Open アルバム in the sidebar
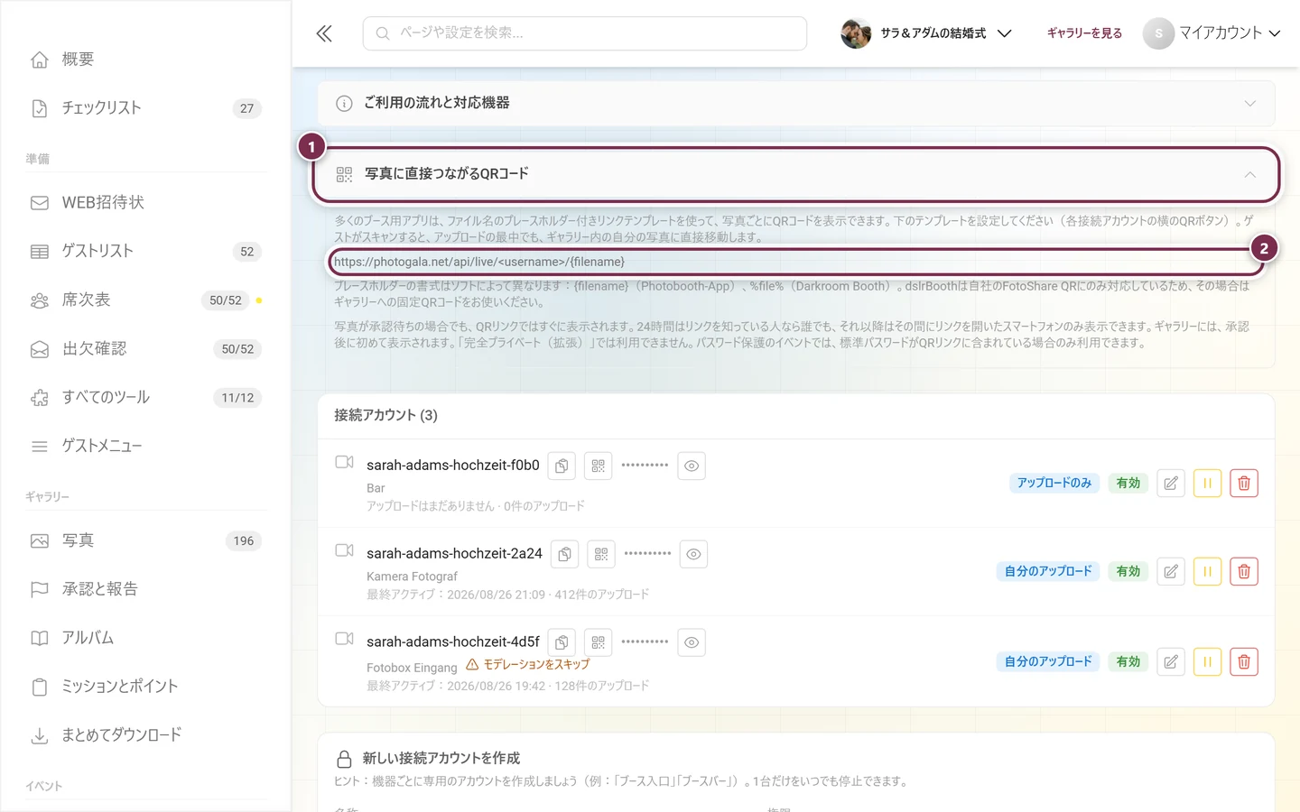The height and width of the screenshot is (812, 1300). click(x=145, y=639)
